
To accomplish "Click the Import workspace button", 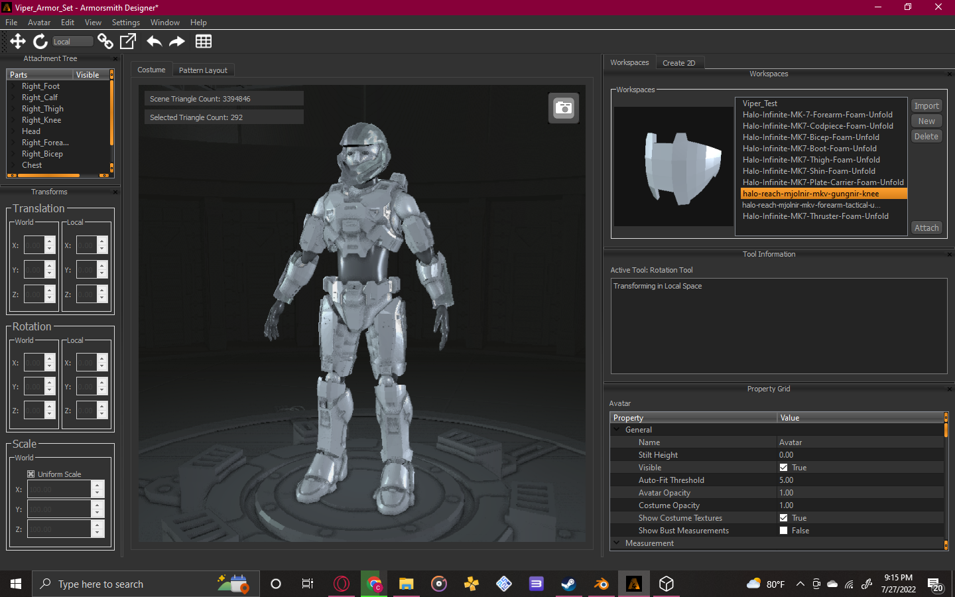I will point(926,106).
